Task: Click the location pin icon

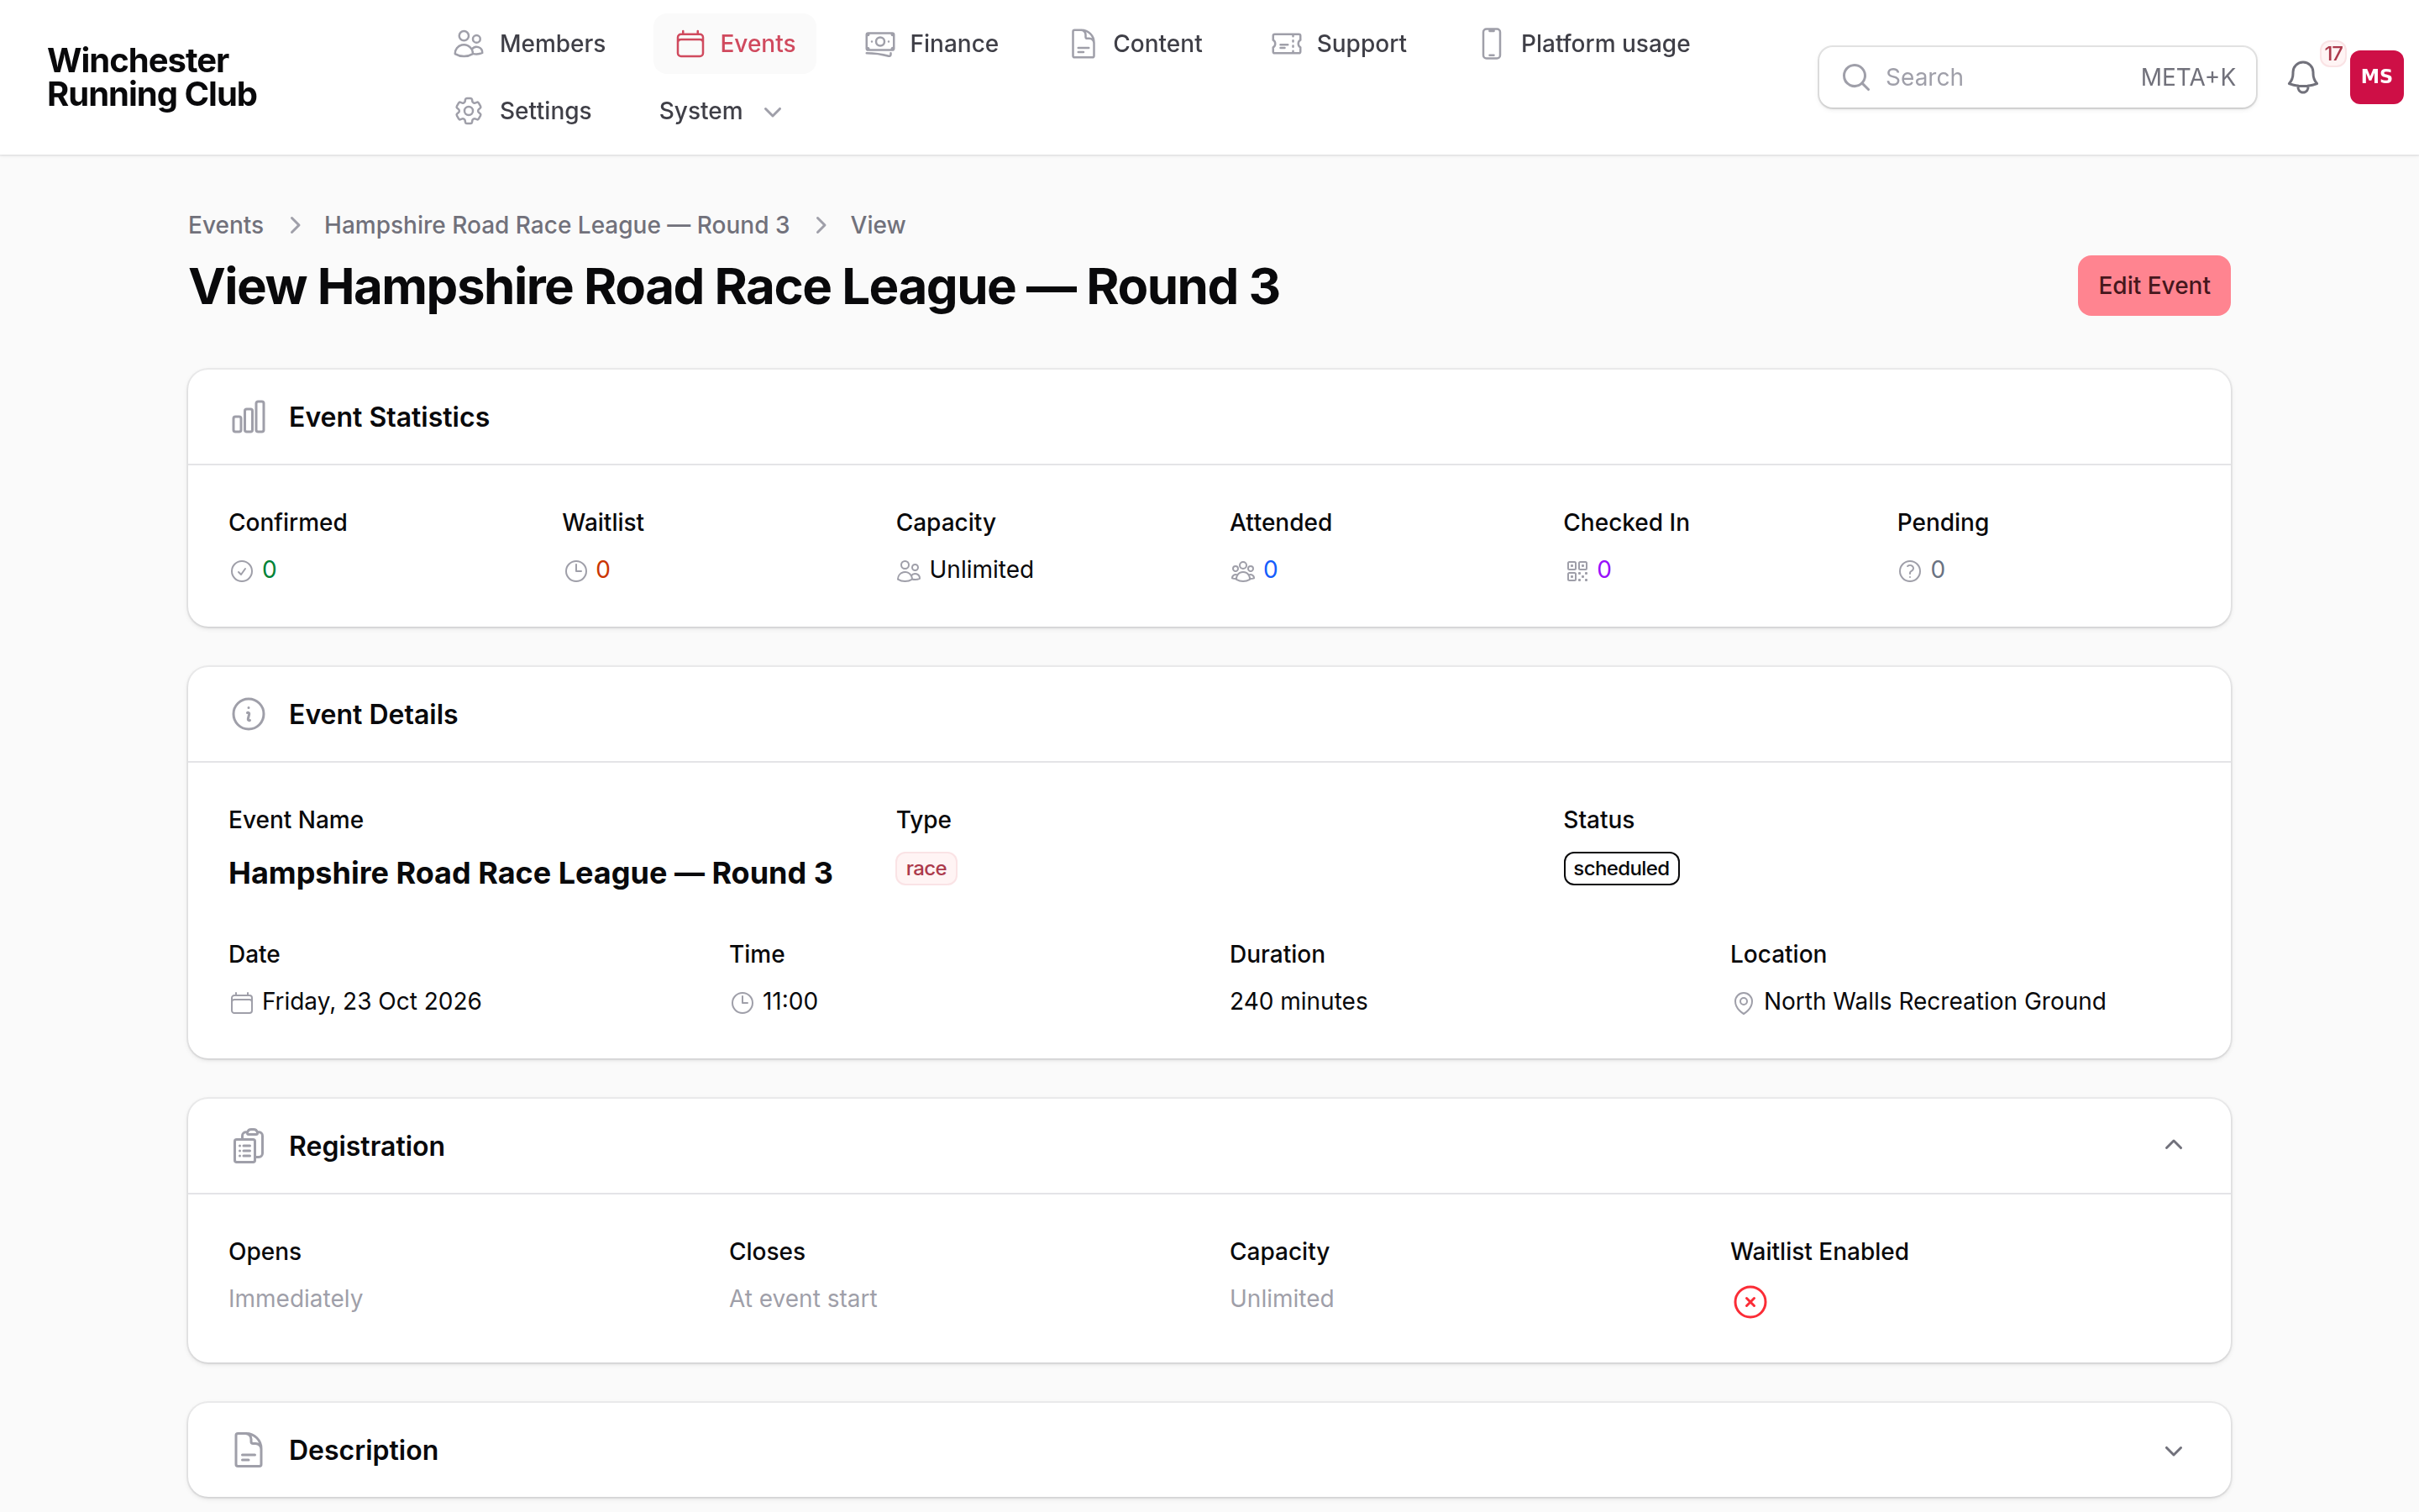Action: click(1742, 1003)
